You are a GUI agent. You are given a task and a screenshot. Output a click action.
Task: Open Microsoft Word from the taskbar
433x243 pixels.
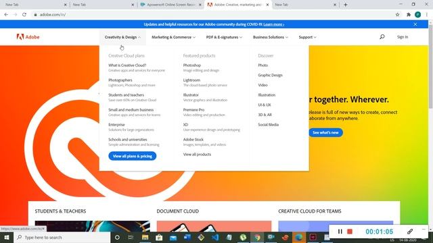187,237
